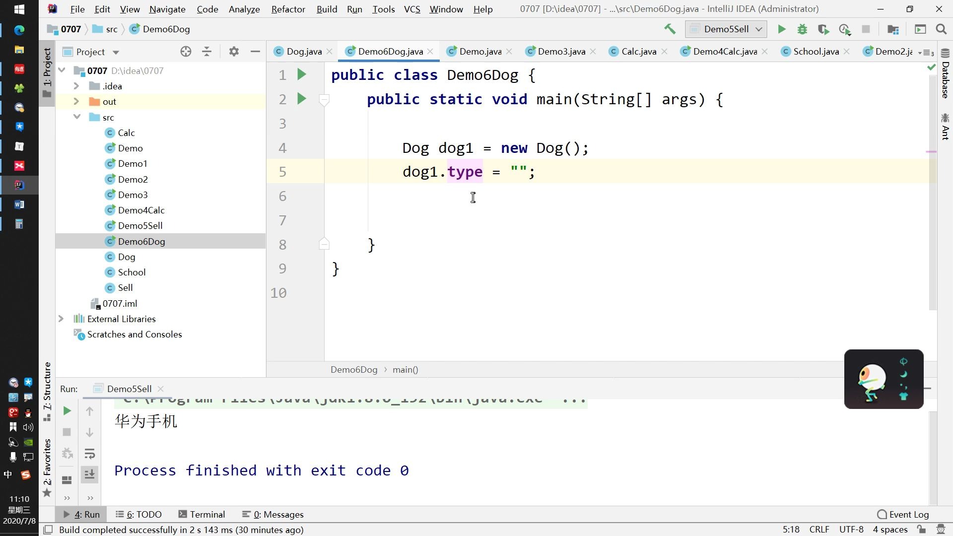
Task: Collapse the src folder
Action: pyautogui.click(x=76, y=117)
